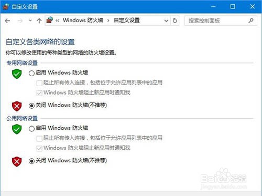Enable Windows firewall for 公用网络
The height and width of the screenshot is (196, 262).
coord(31,129)
